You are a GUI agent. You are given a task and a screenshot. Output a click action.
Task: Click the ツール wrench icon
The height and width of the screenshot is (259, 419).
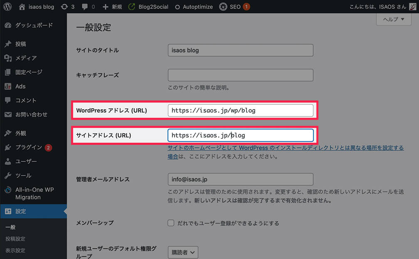8,175
